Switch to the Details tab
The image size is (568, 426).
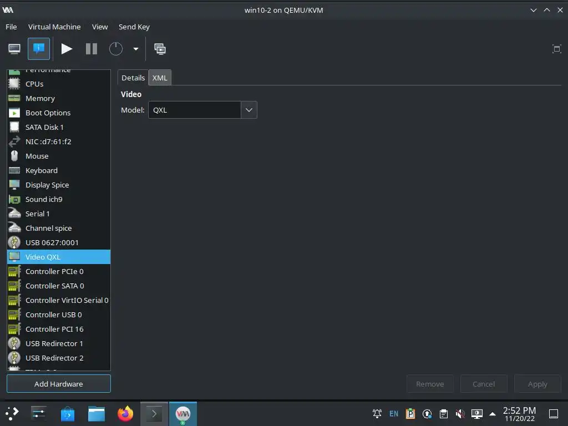[x=133, y=78]
